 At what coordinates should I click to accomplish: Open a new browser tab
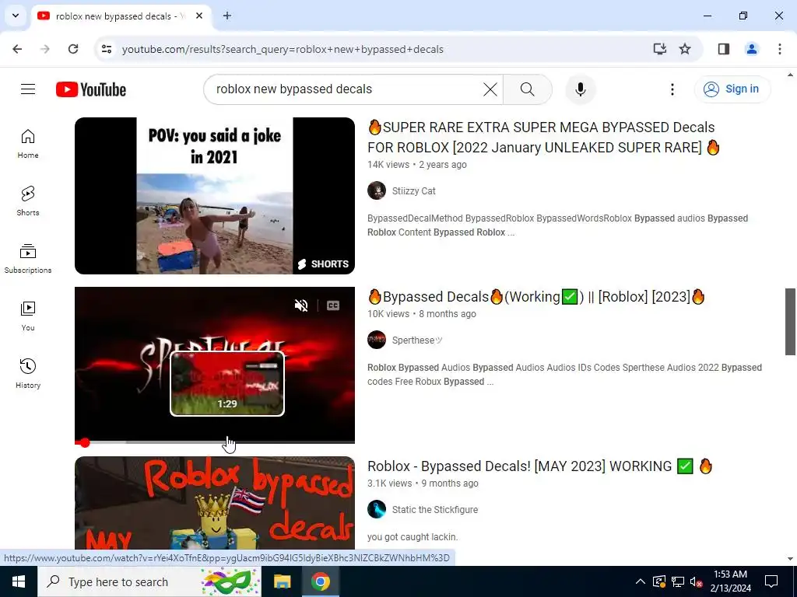[227, 16]
